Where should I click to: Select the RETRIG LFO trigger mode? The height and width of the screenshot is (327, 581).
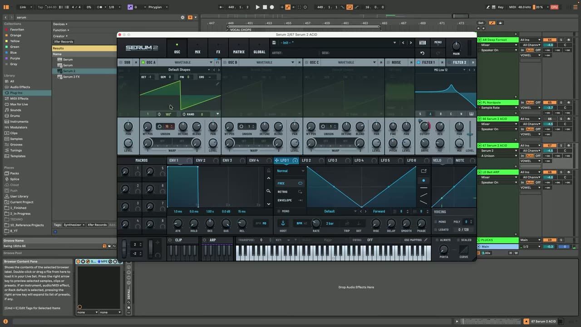point(290,192)
